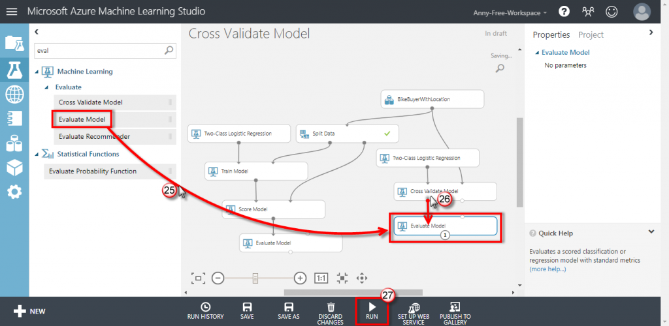Click the canvas horizontal scrollbar
Screen dimensions: 669x326
(353, 292)
